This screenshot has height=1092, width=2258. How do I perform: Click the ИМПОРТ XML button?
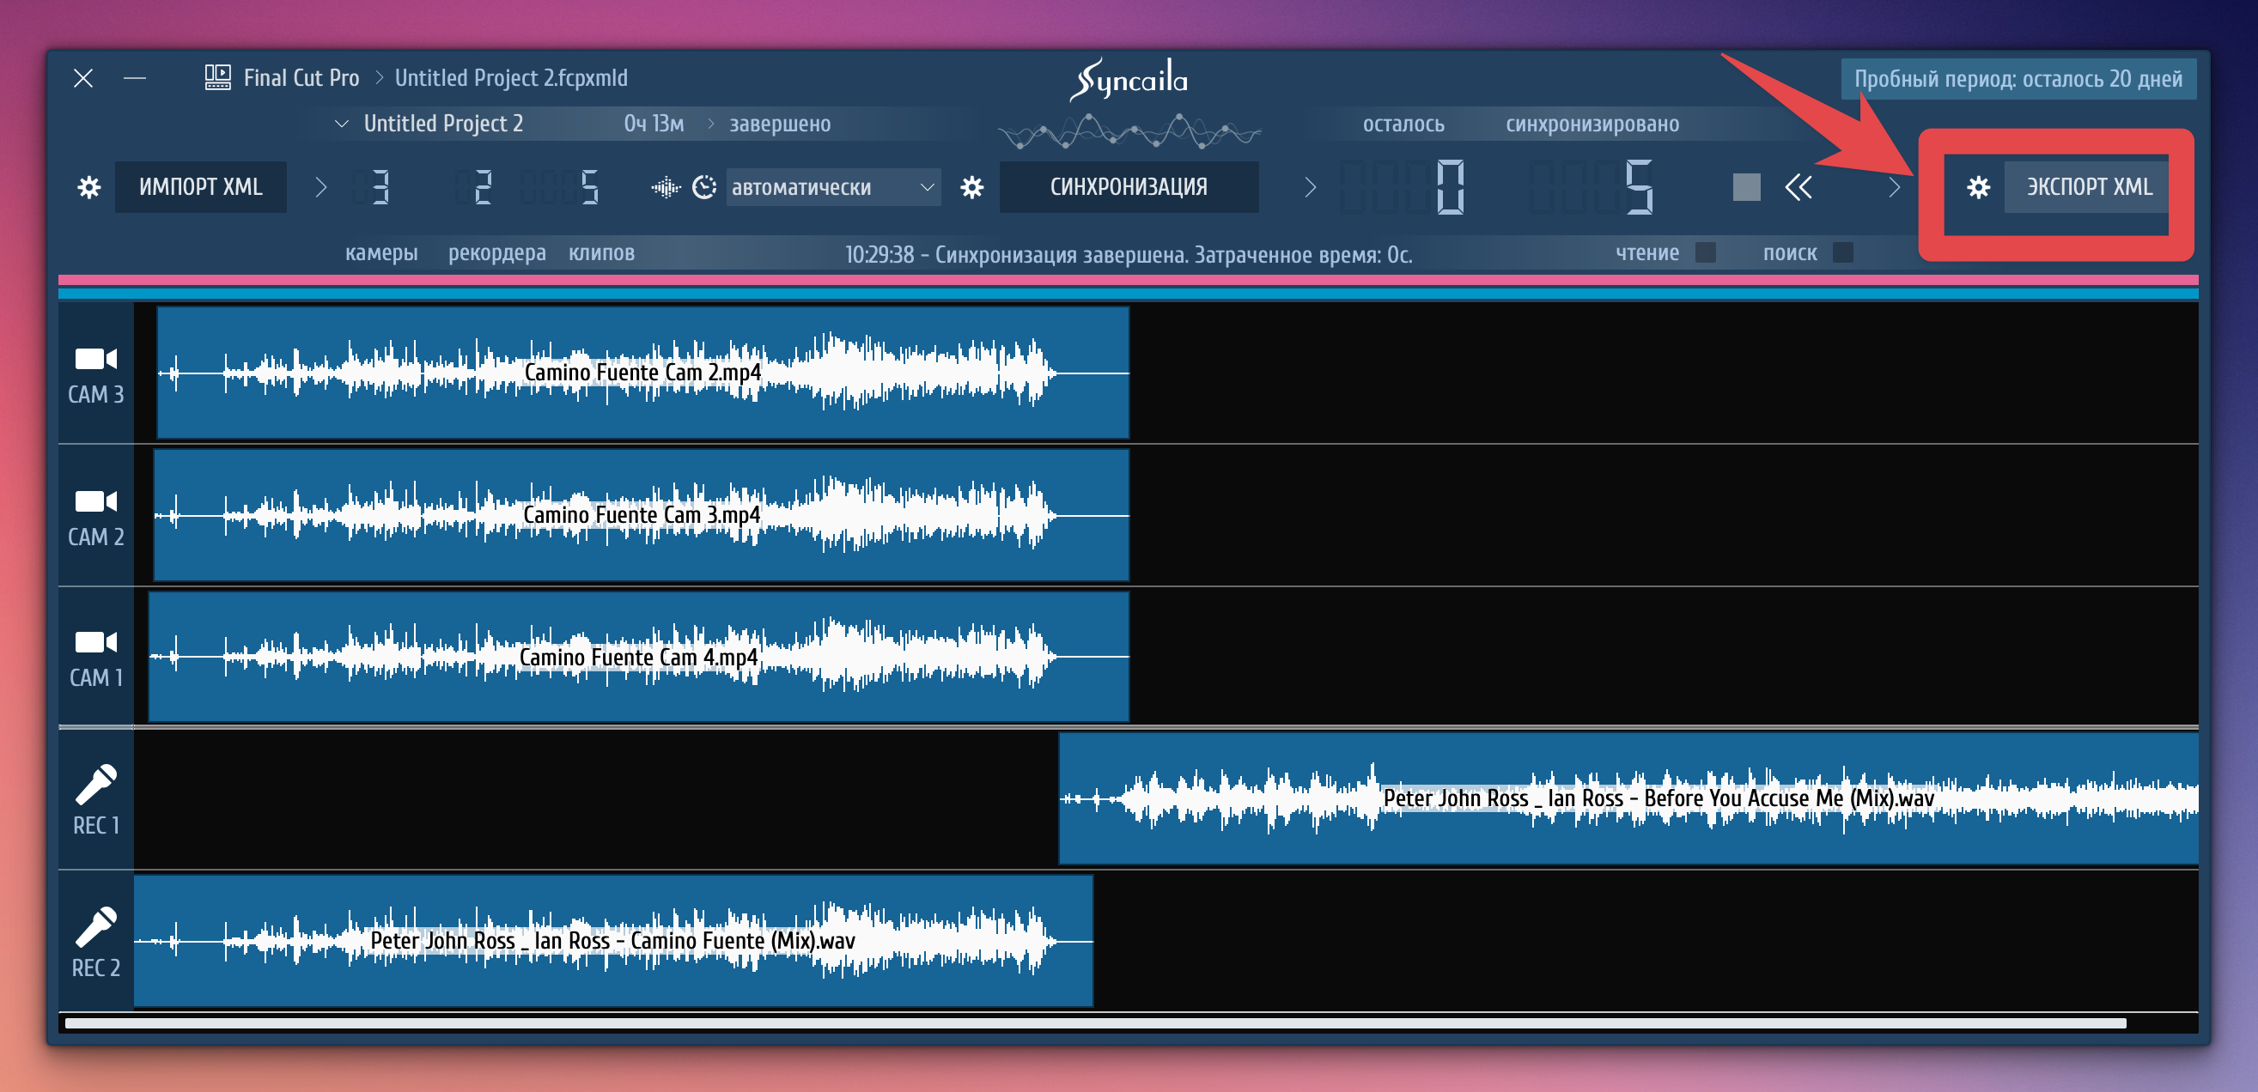click(x=200, y=186)
